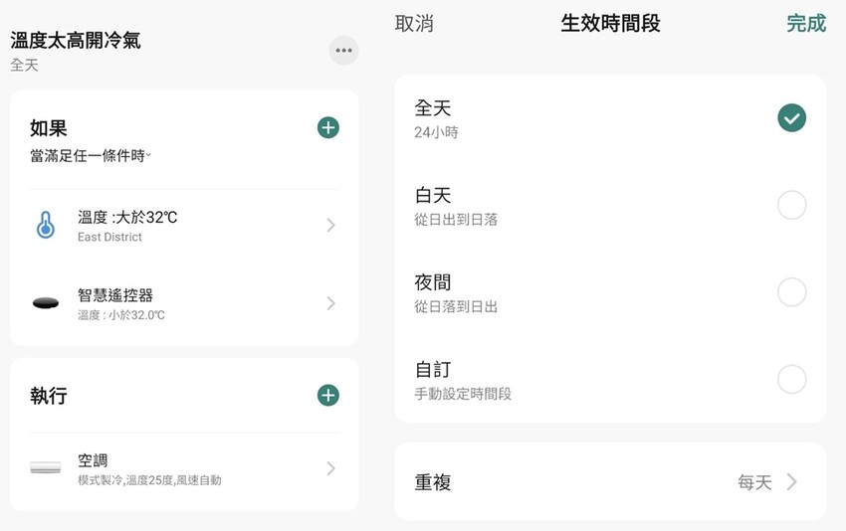Tap 溫度 : 小於32.0°C sub-condition text
This screenshot has width=846, height=531.
click(x=120, y=315)
